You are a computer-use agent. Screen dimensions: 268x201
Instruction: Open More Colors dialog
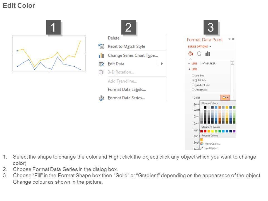212,144
